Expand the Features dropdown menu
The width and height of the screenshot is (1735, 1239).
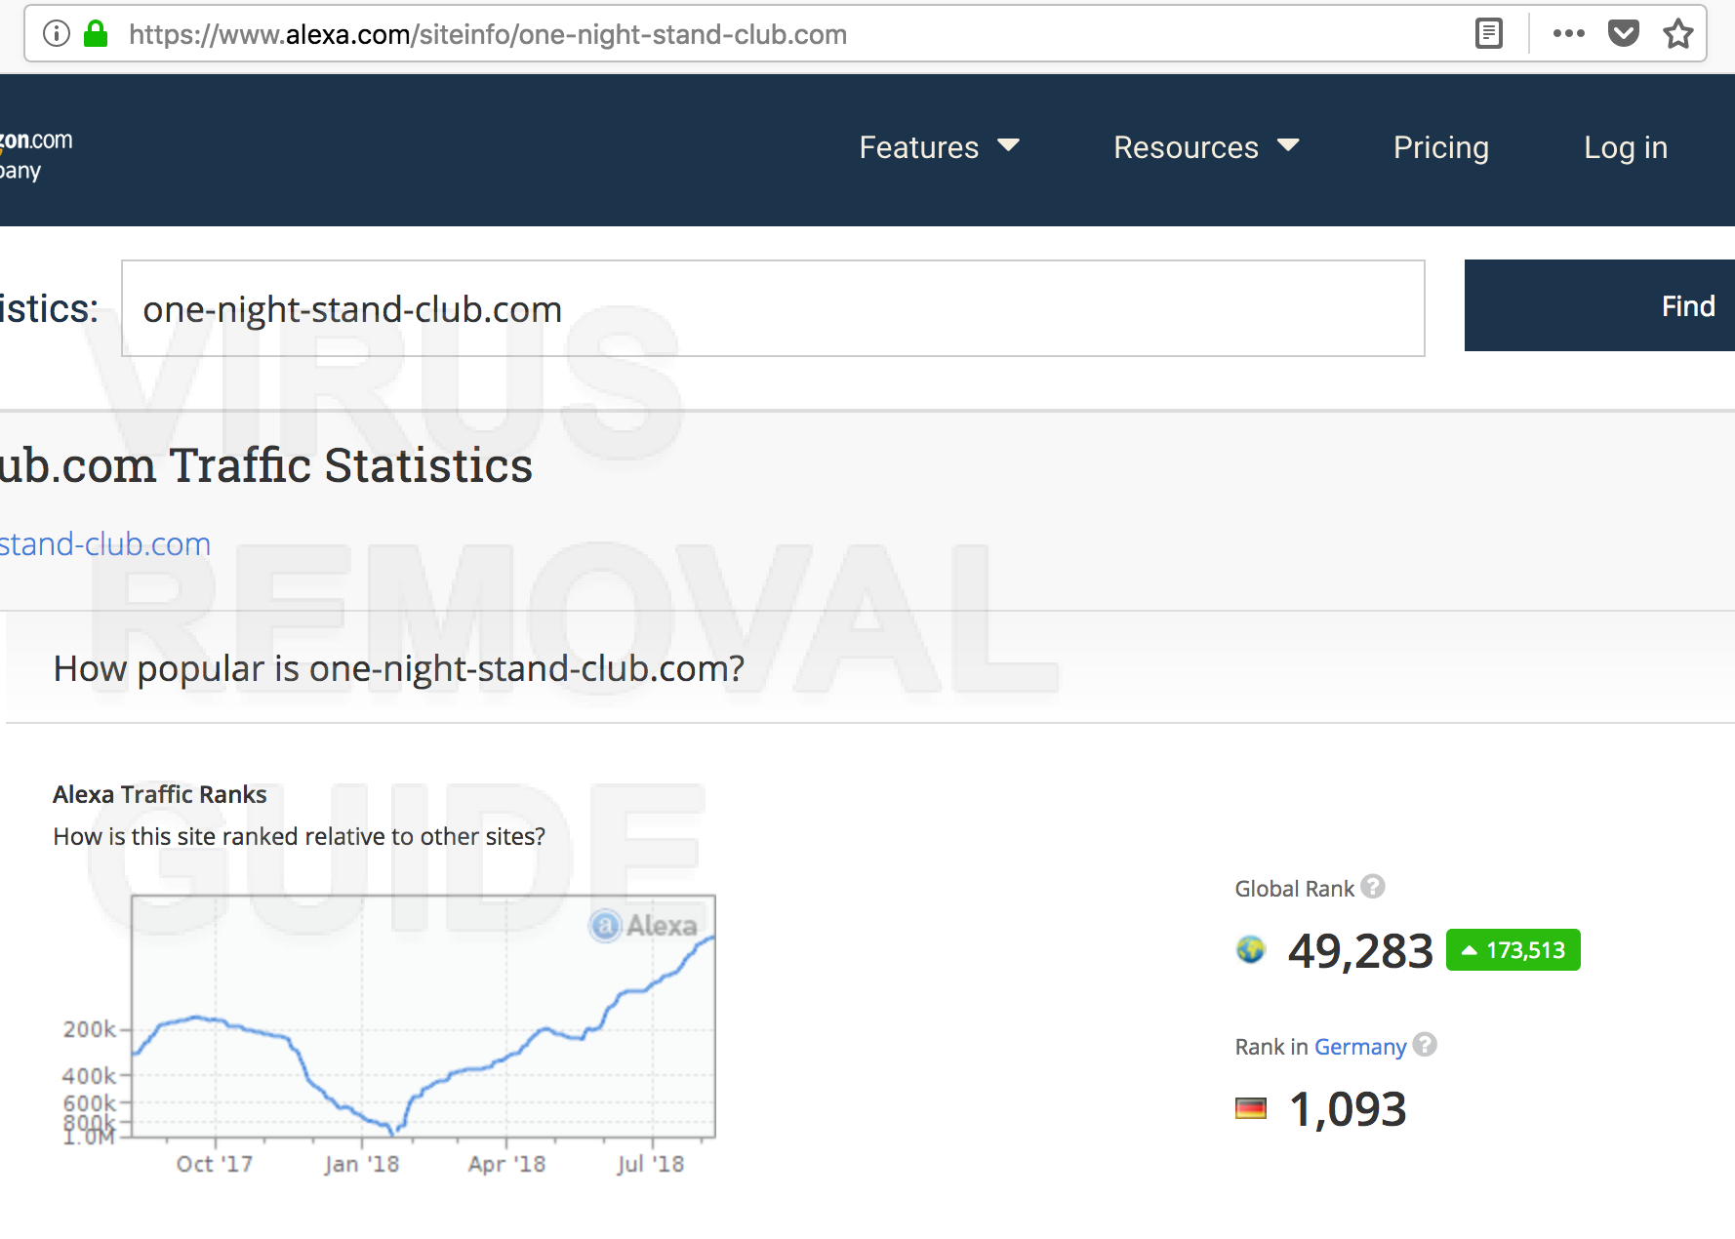tap(939, 147)
